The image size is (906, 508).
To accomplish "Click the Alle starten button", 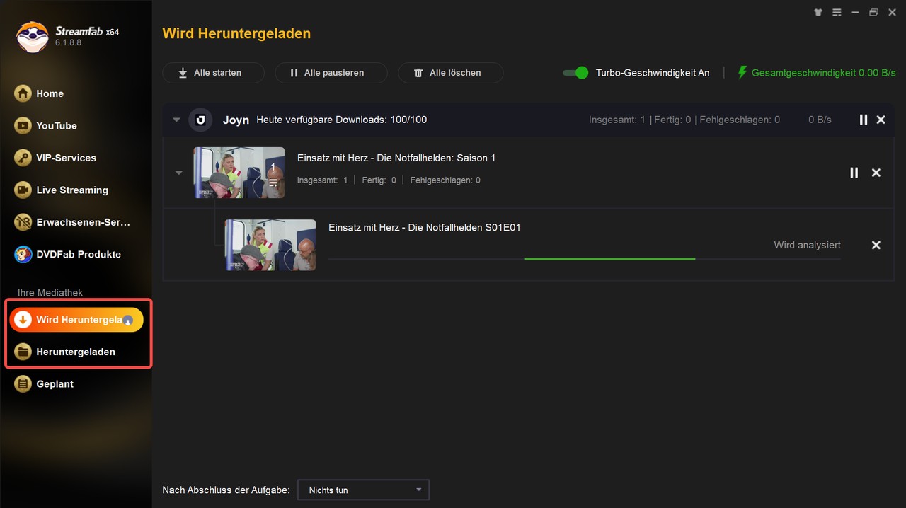I will point(213,73).
